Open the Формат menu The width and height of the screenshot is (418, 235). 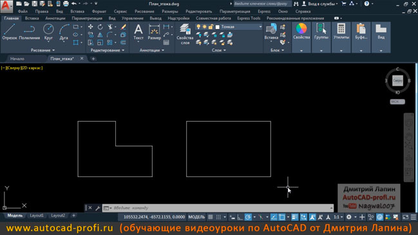click(99, 12)
